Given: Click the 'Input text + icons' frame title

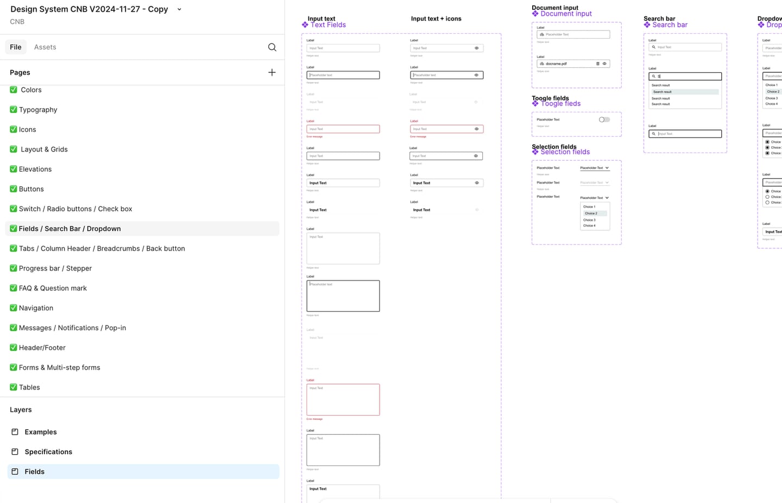Looking at the screenshot, I should click(436, 18).
